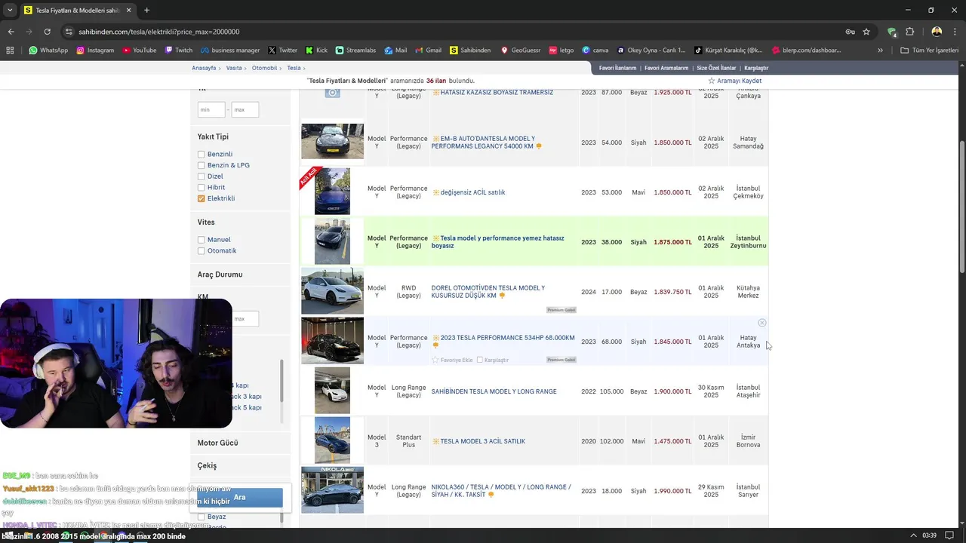Open the Mail bookmark

click(395, 51)
